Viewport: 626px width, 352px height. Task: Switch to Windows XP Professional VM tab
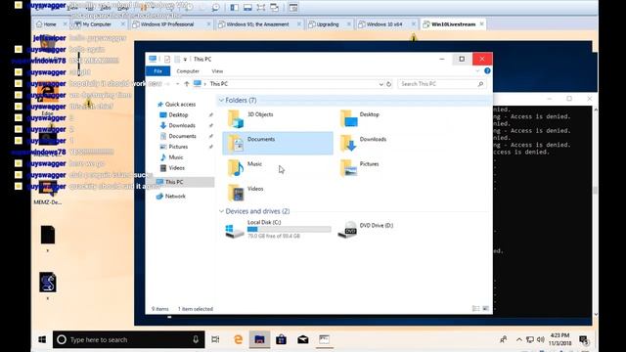point(167,24)
